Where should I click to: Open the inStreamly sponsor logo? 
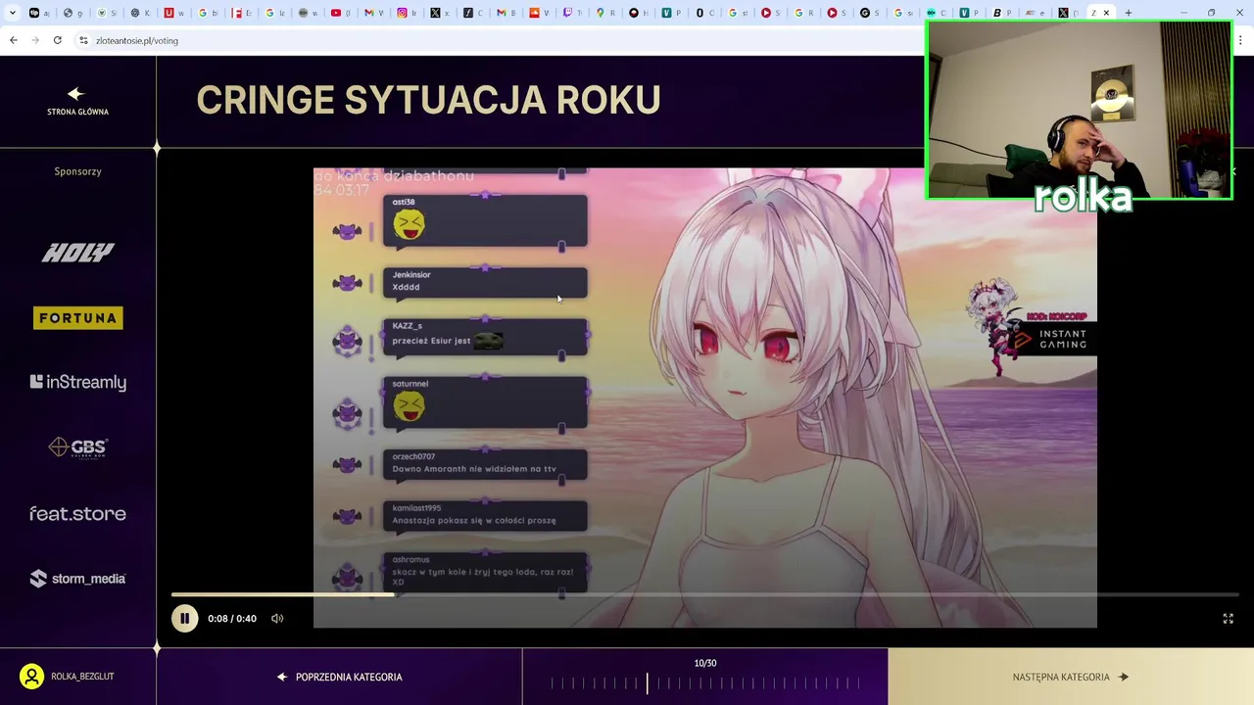tap(77, 382)
